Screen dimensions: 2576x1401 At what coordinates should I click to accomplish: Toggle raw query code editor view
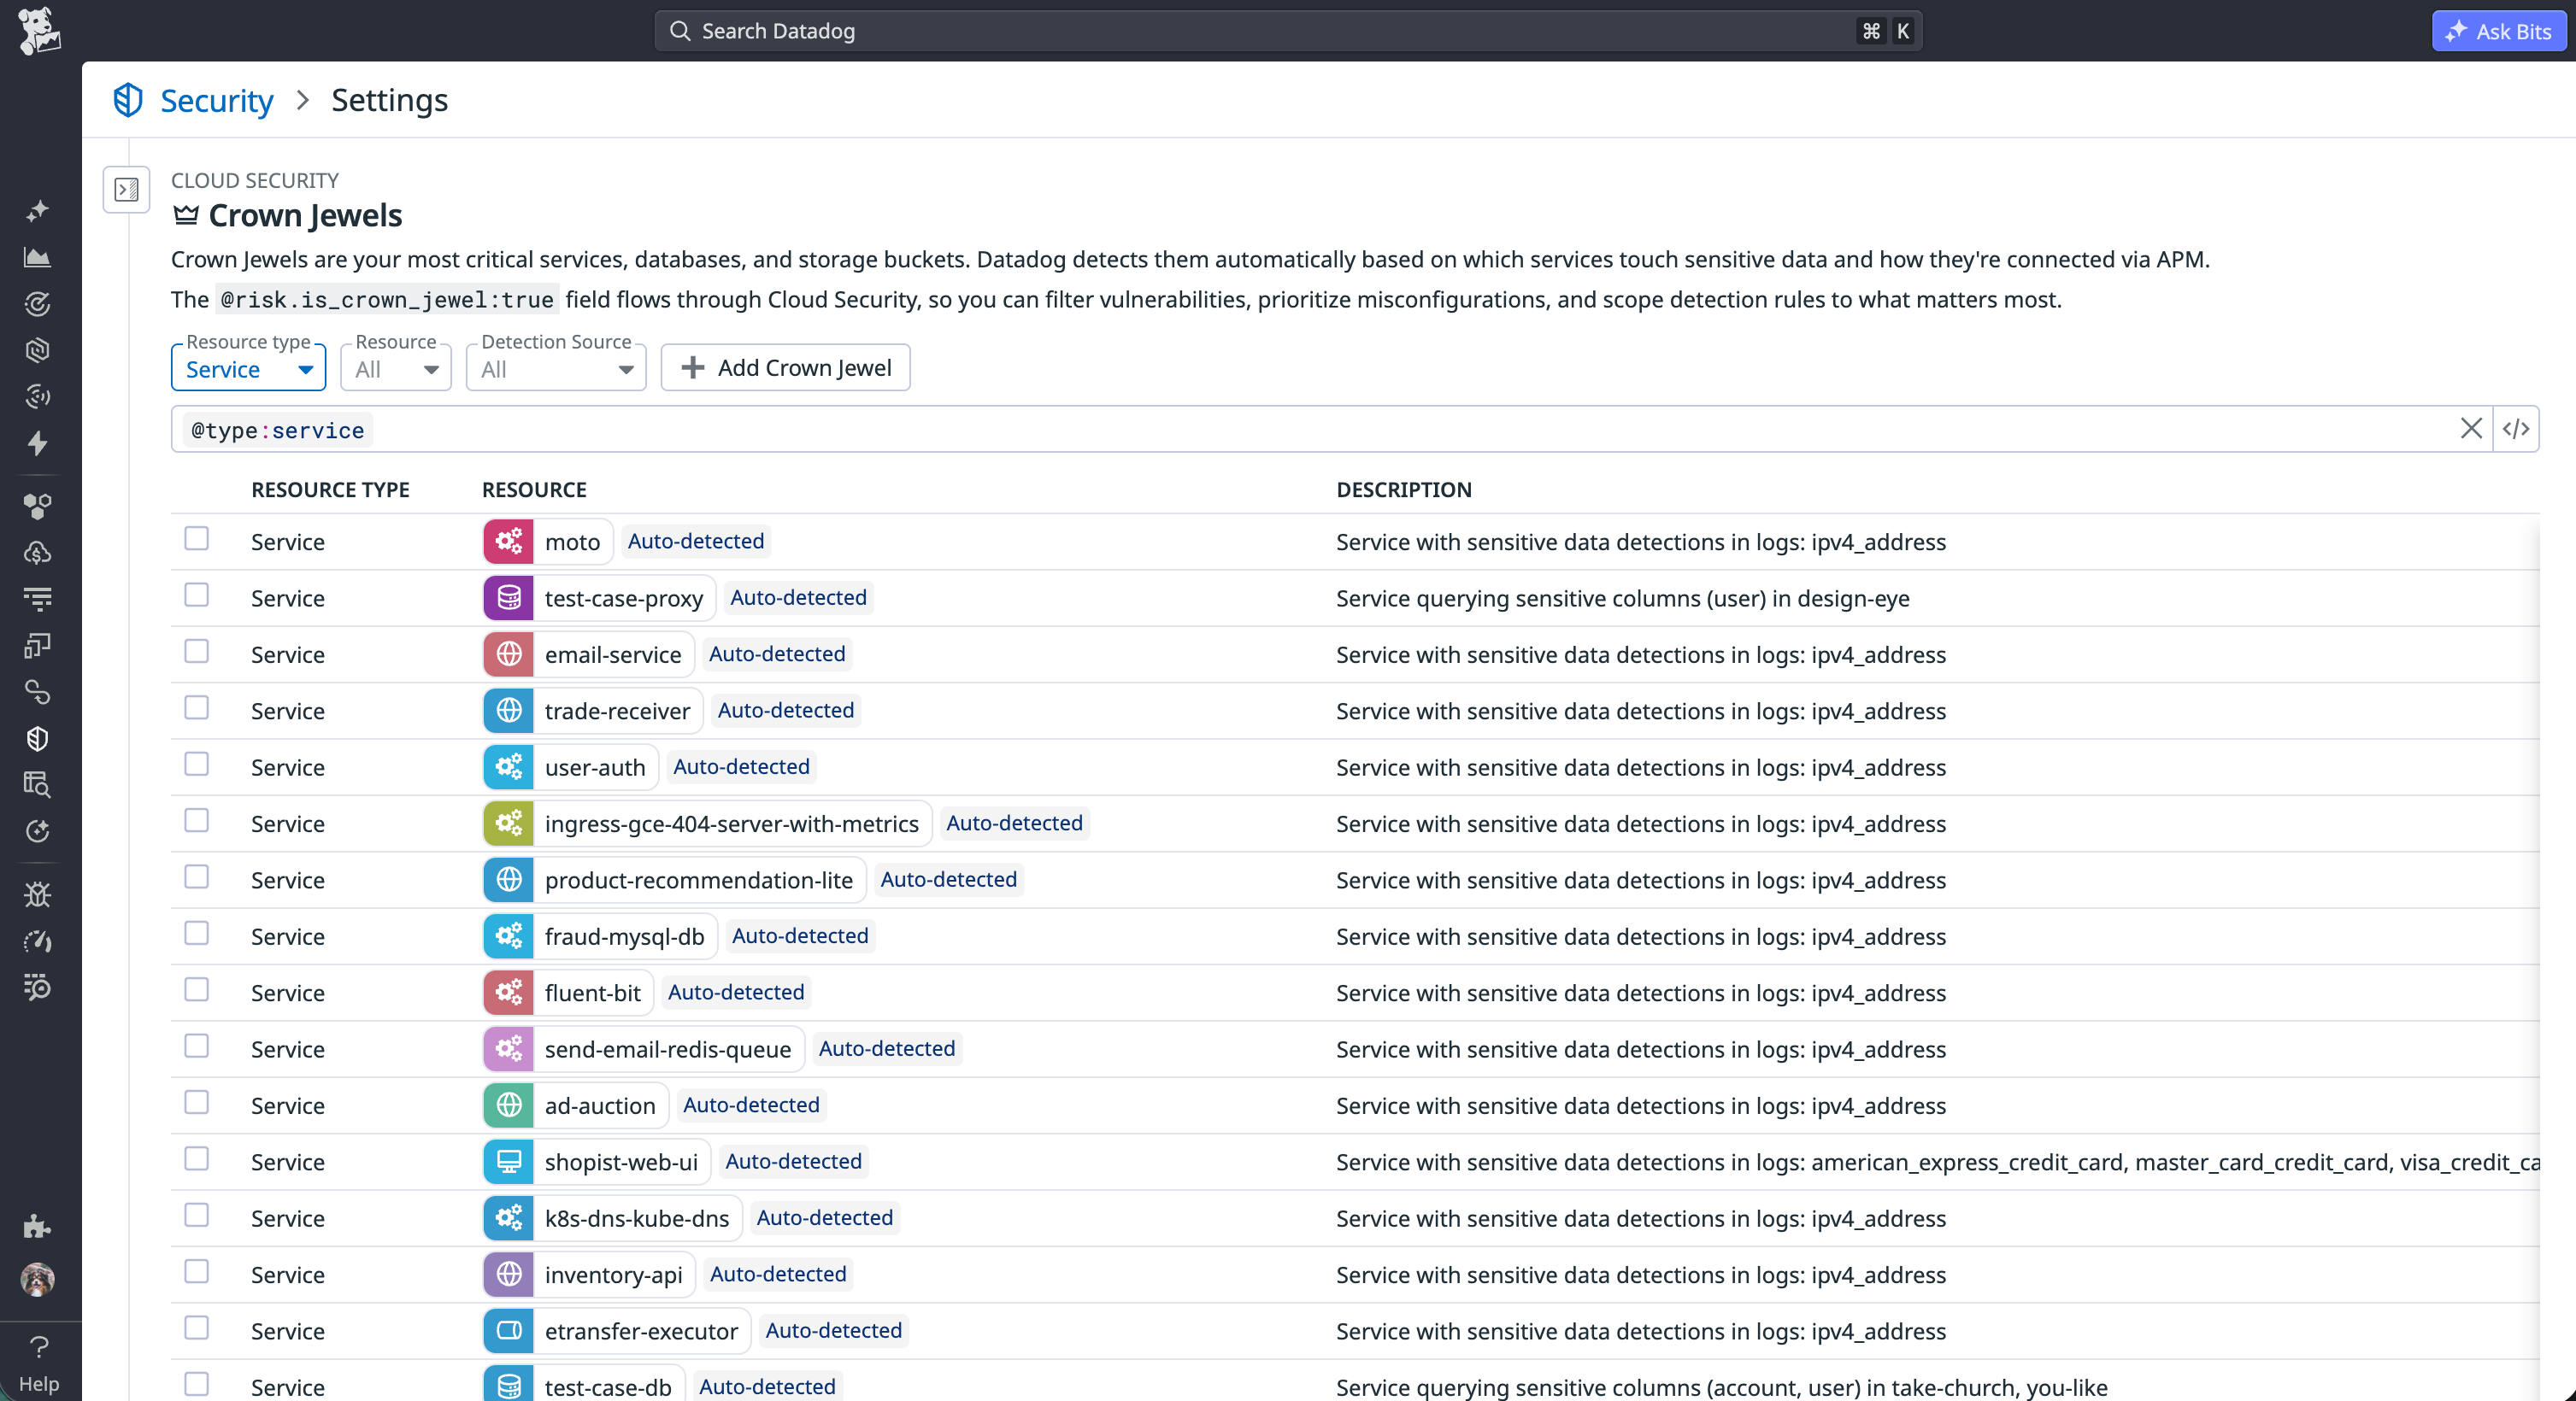(2516, 429)
